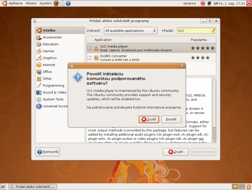252x190 pixels.
Task: Close the community software dialog
Action: click(182, 66)
